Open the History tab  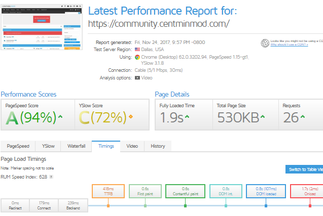(158, 146)
